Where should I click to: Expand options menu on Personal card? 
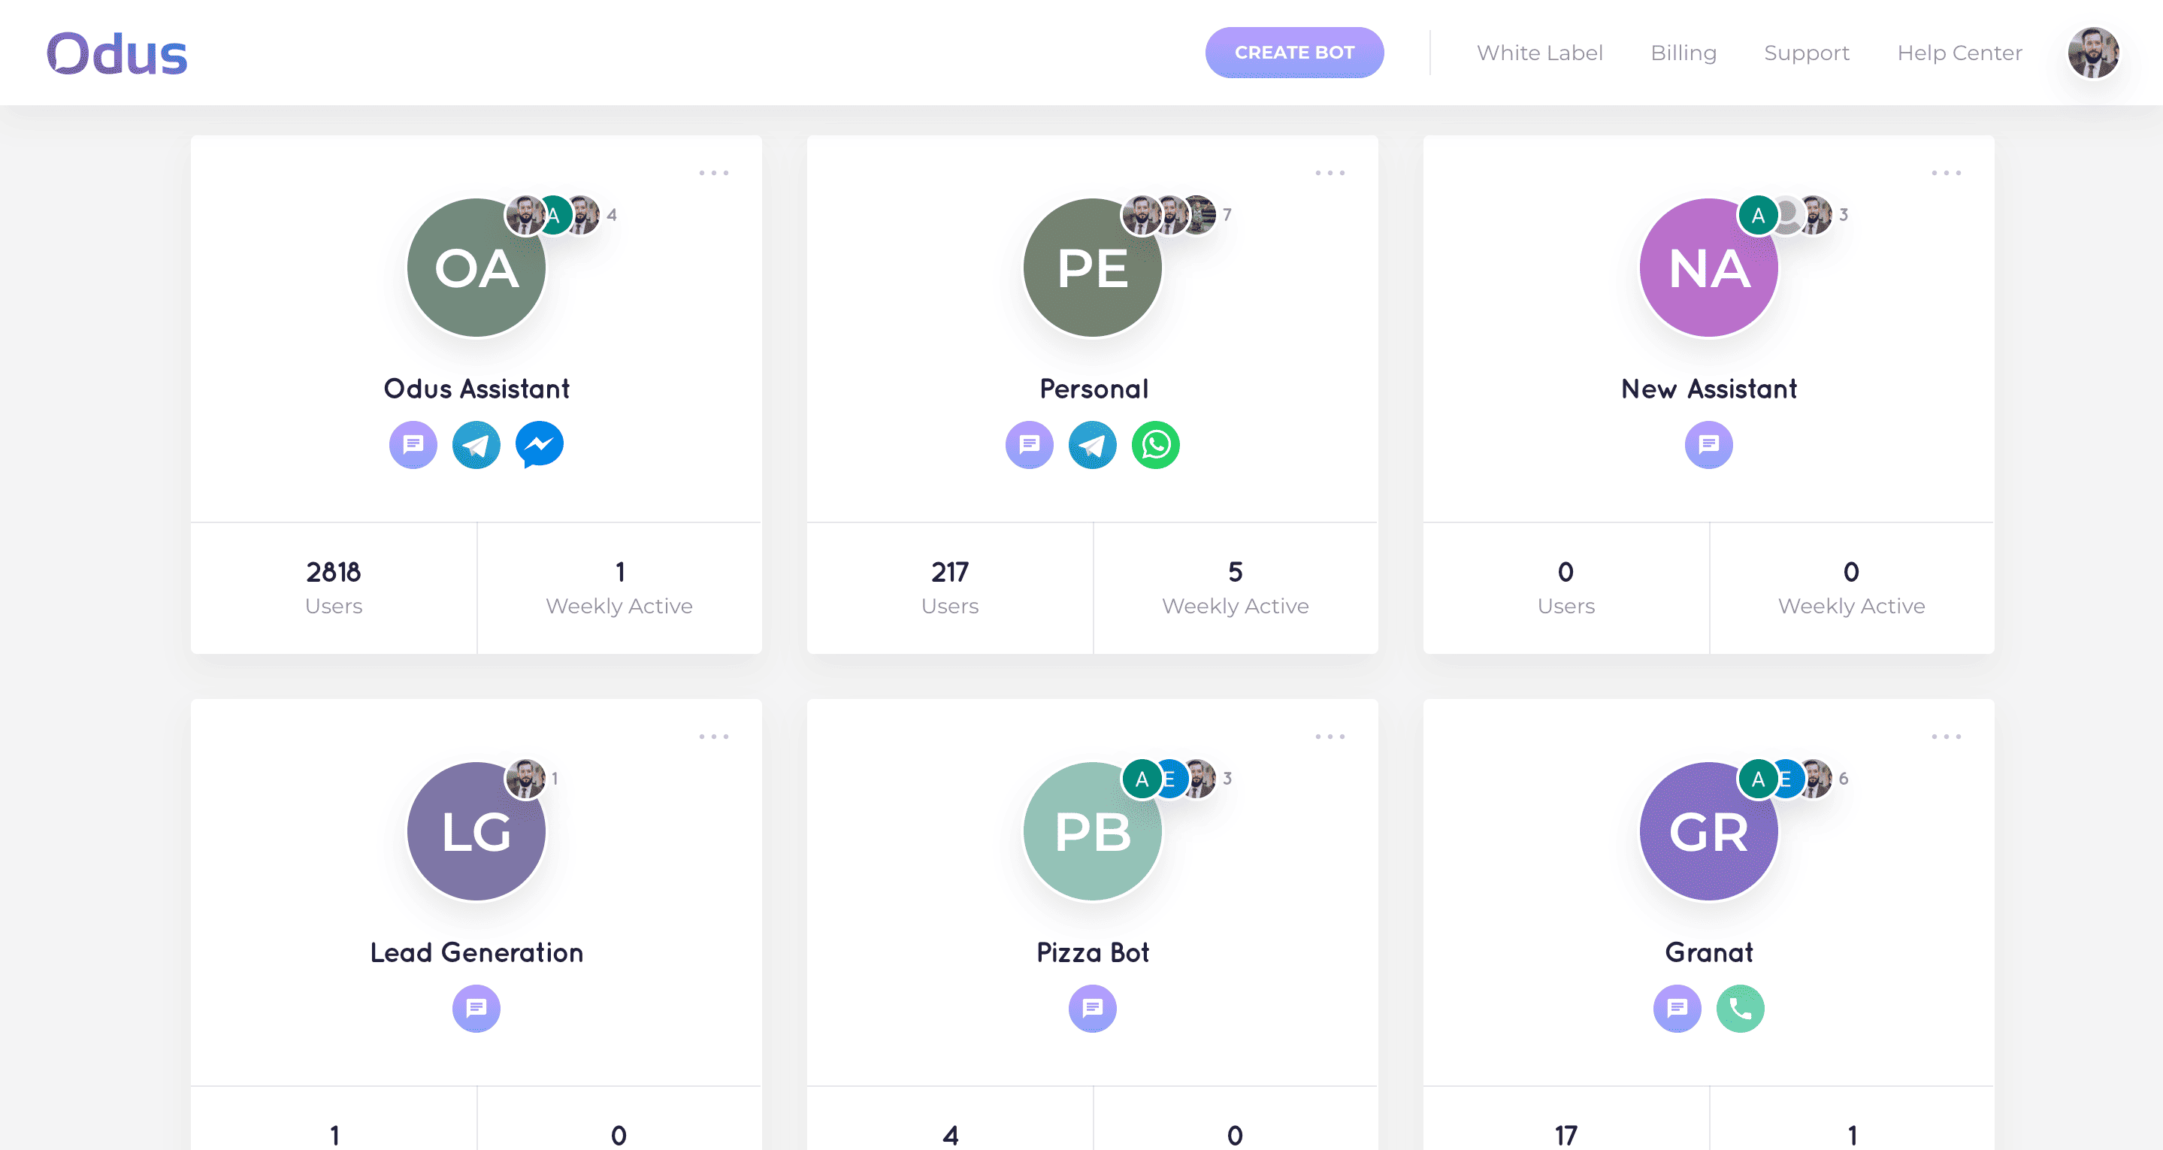[1330, 173]
